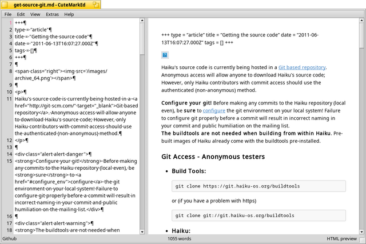Click the 'tags = []' line in the editor
Image resolution: width=366 pixels, height=244 pixels.
click(26, 50)
